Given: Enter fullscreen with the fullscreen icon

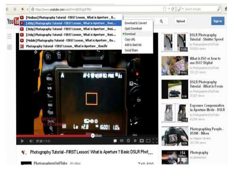Looking at the screenshot, I should 155,141.
